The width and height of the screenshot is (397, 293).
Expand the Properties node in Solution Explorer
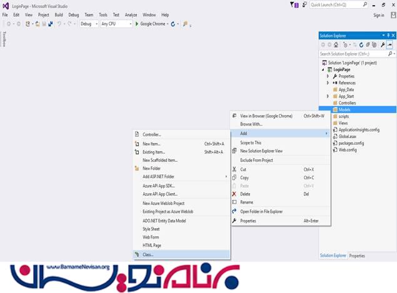click(x=328, y=76)
